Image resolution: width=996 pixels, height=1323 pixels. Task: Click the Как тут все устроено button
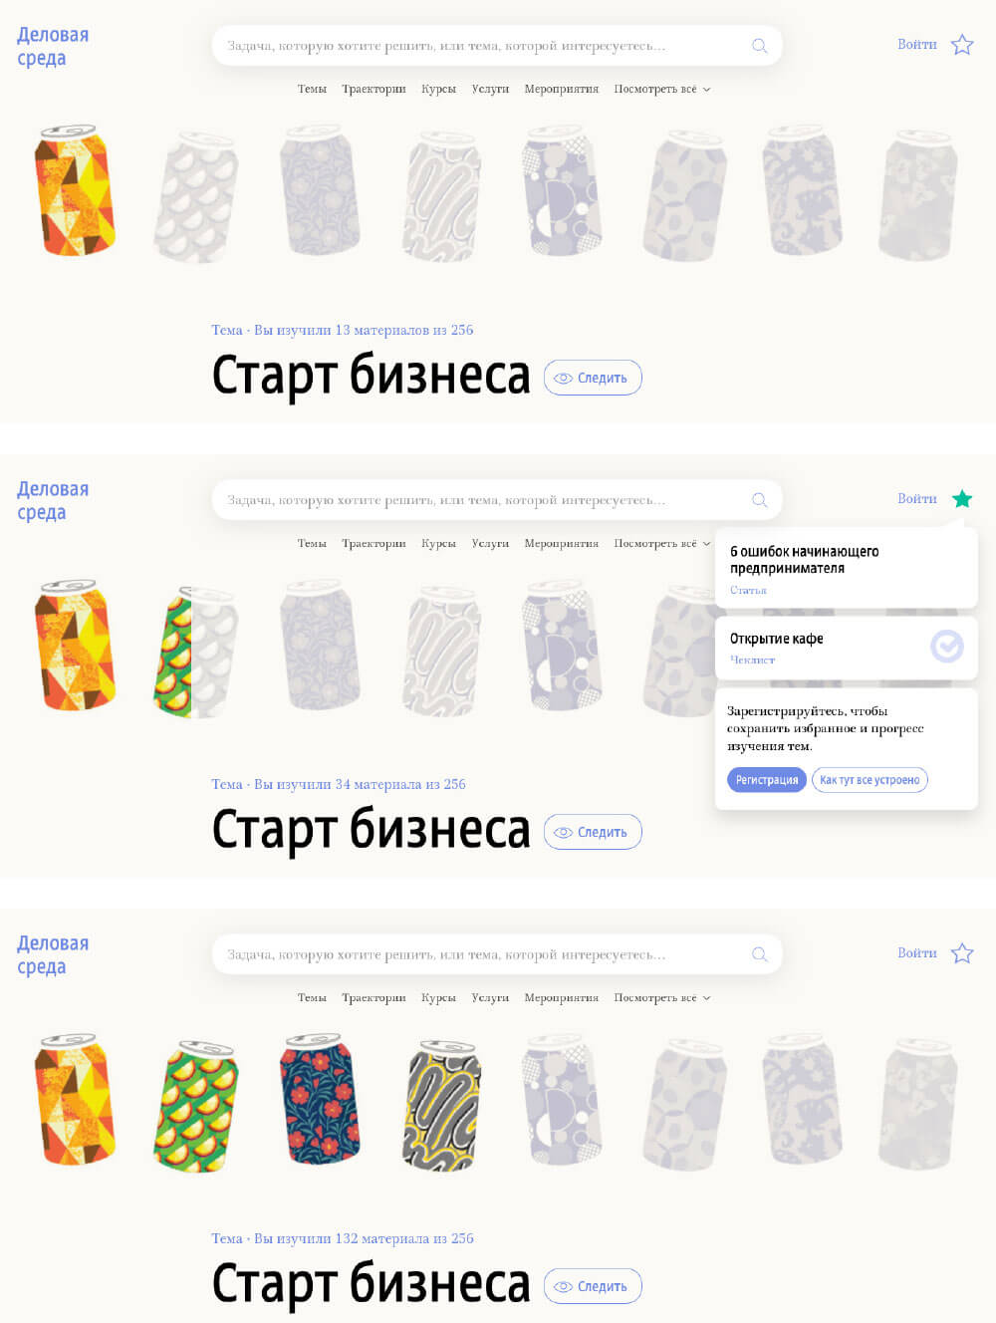tap(870, 780)
